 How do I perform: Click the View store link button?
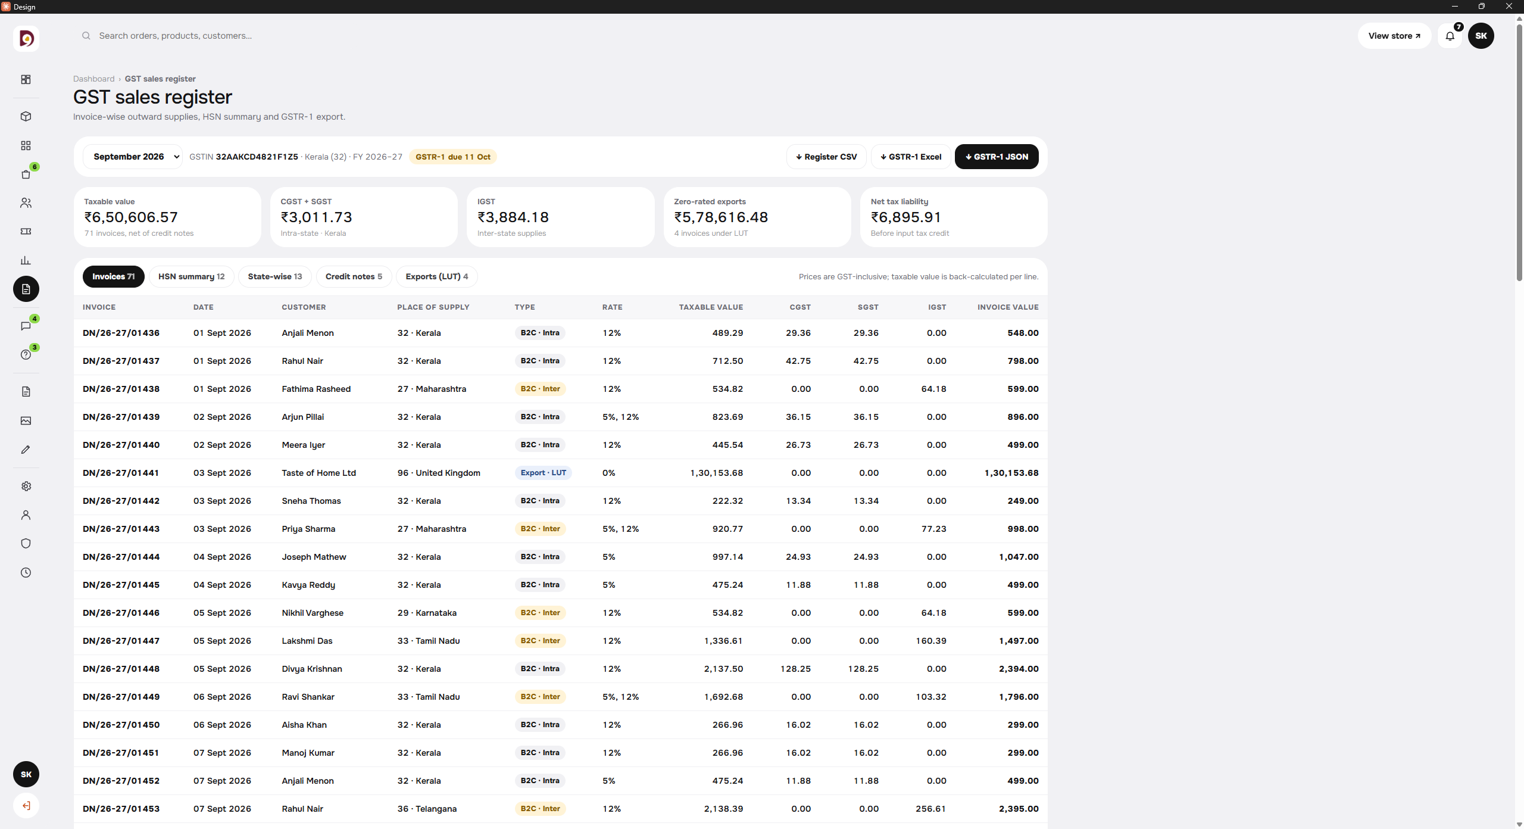click(1394, 36)
